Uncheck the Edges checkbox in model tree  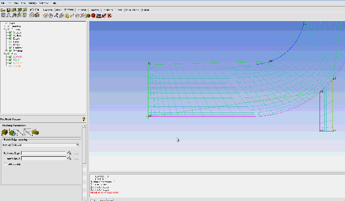tap(9, 38)
